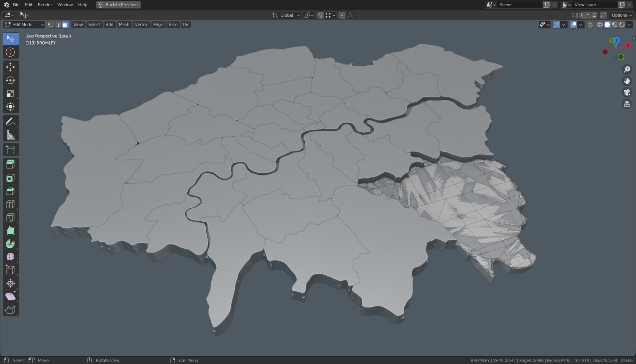Open the Window menu
This screenshot has height=364, width=636.
[65, 5]
